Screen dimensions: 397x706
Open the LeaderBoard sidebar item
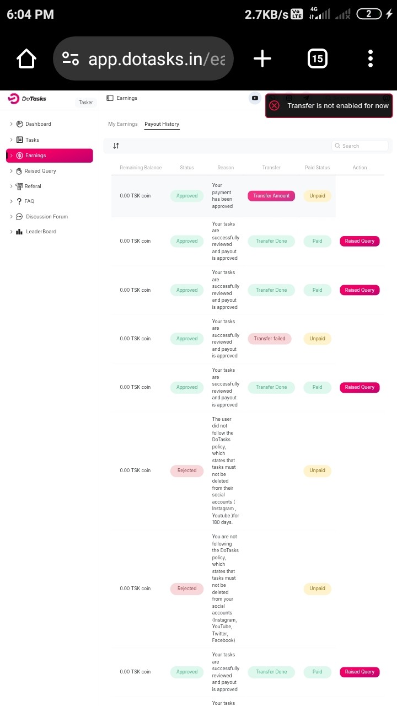pos(40,232)
